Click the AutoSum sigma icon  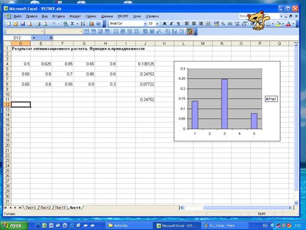(x=72, y=24)
